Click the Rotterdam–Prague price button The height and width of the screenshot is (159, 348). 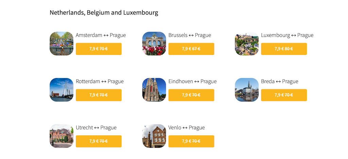click(x=99, y=95)
